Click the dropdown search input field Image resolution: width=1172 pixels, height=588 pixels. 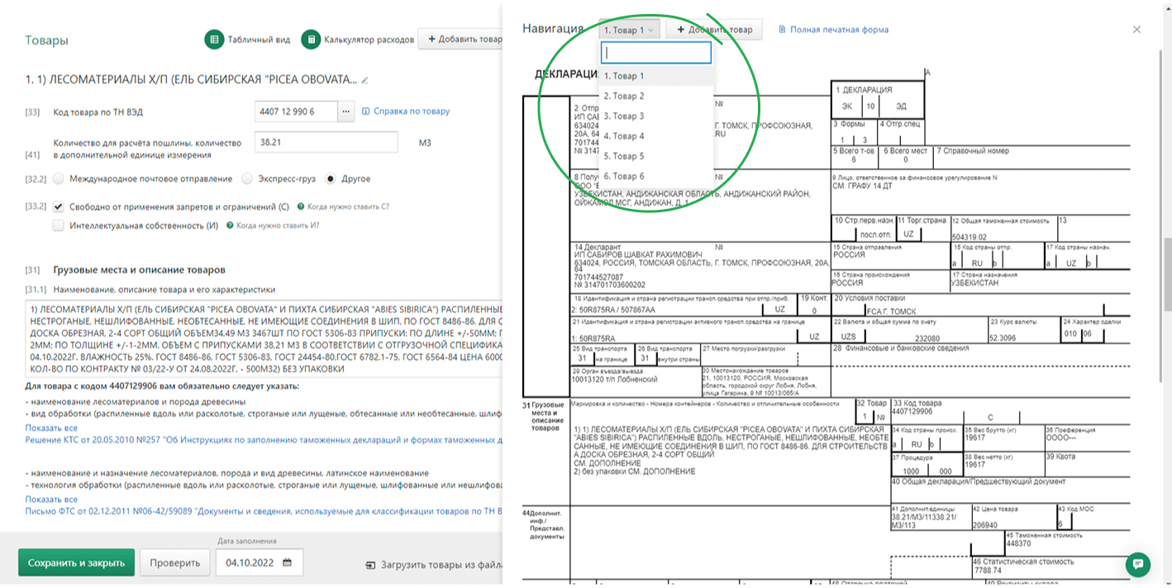(655, 53)
